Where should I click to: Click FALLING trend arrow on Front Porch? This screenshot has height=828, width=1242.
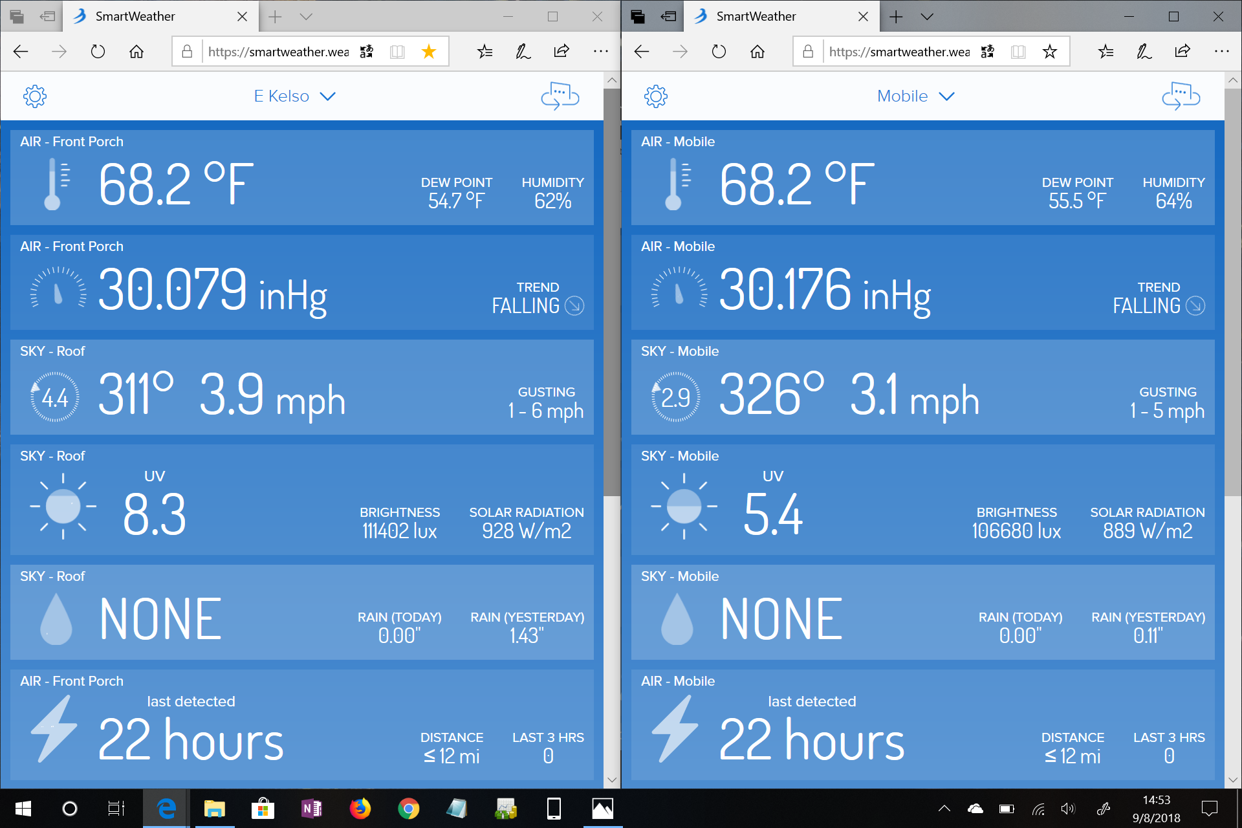click(x=574, y=305)
